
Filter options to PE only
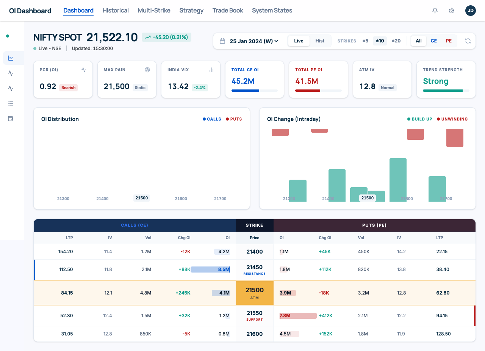[x=449, y=41]
